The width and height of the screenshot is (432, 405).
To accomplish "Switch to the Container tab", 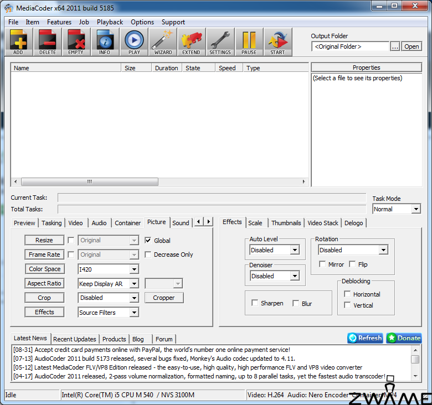I will [127, 223].
